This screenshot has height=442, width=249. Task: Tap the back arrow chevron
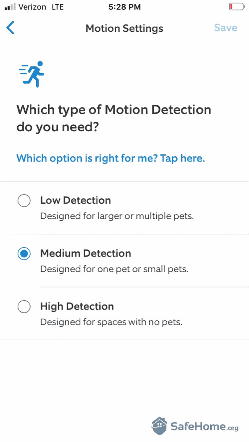11,28
